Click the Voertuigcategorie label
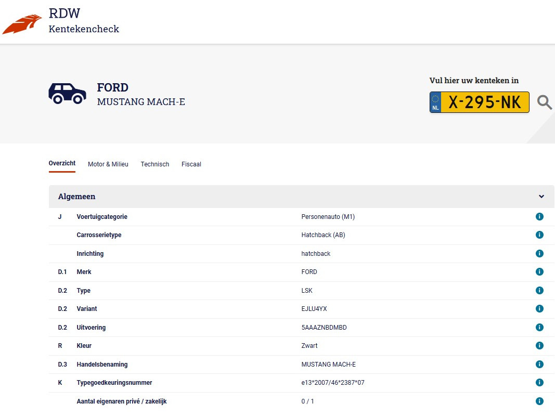 (x=102, y=217)
